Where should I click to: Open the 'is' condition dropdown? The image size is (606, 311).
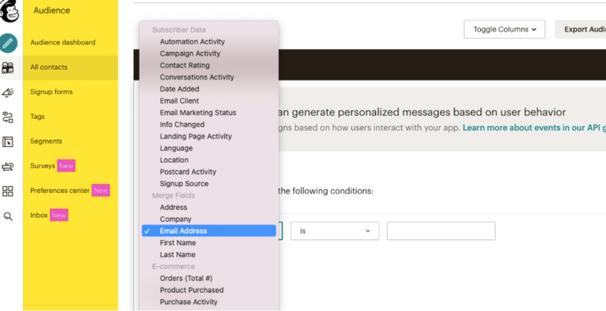[x=335, y=231]
